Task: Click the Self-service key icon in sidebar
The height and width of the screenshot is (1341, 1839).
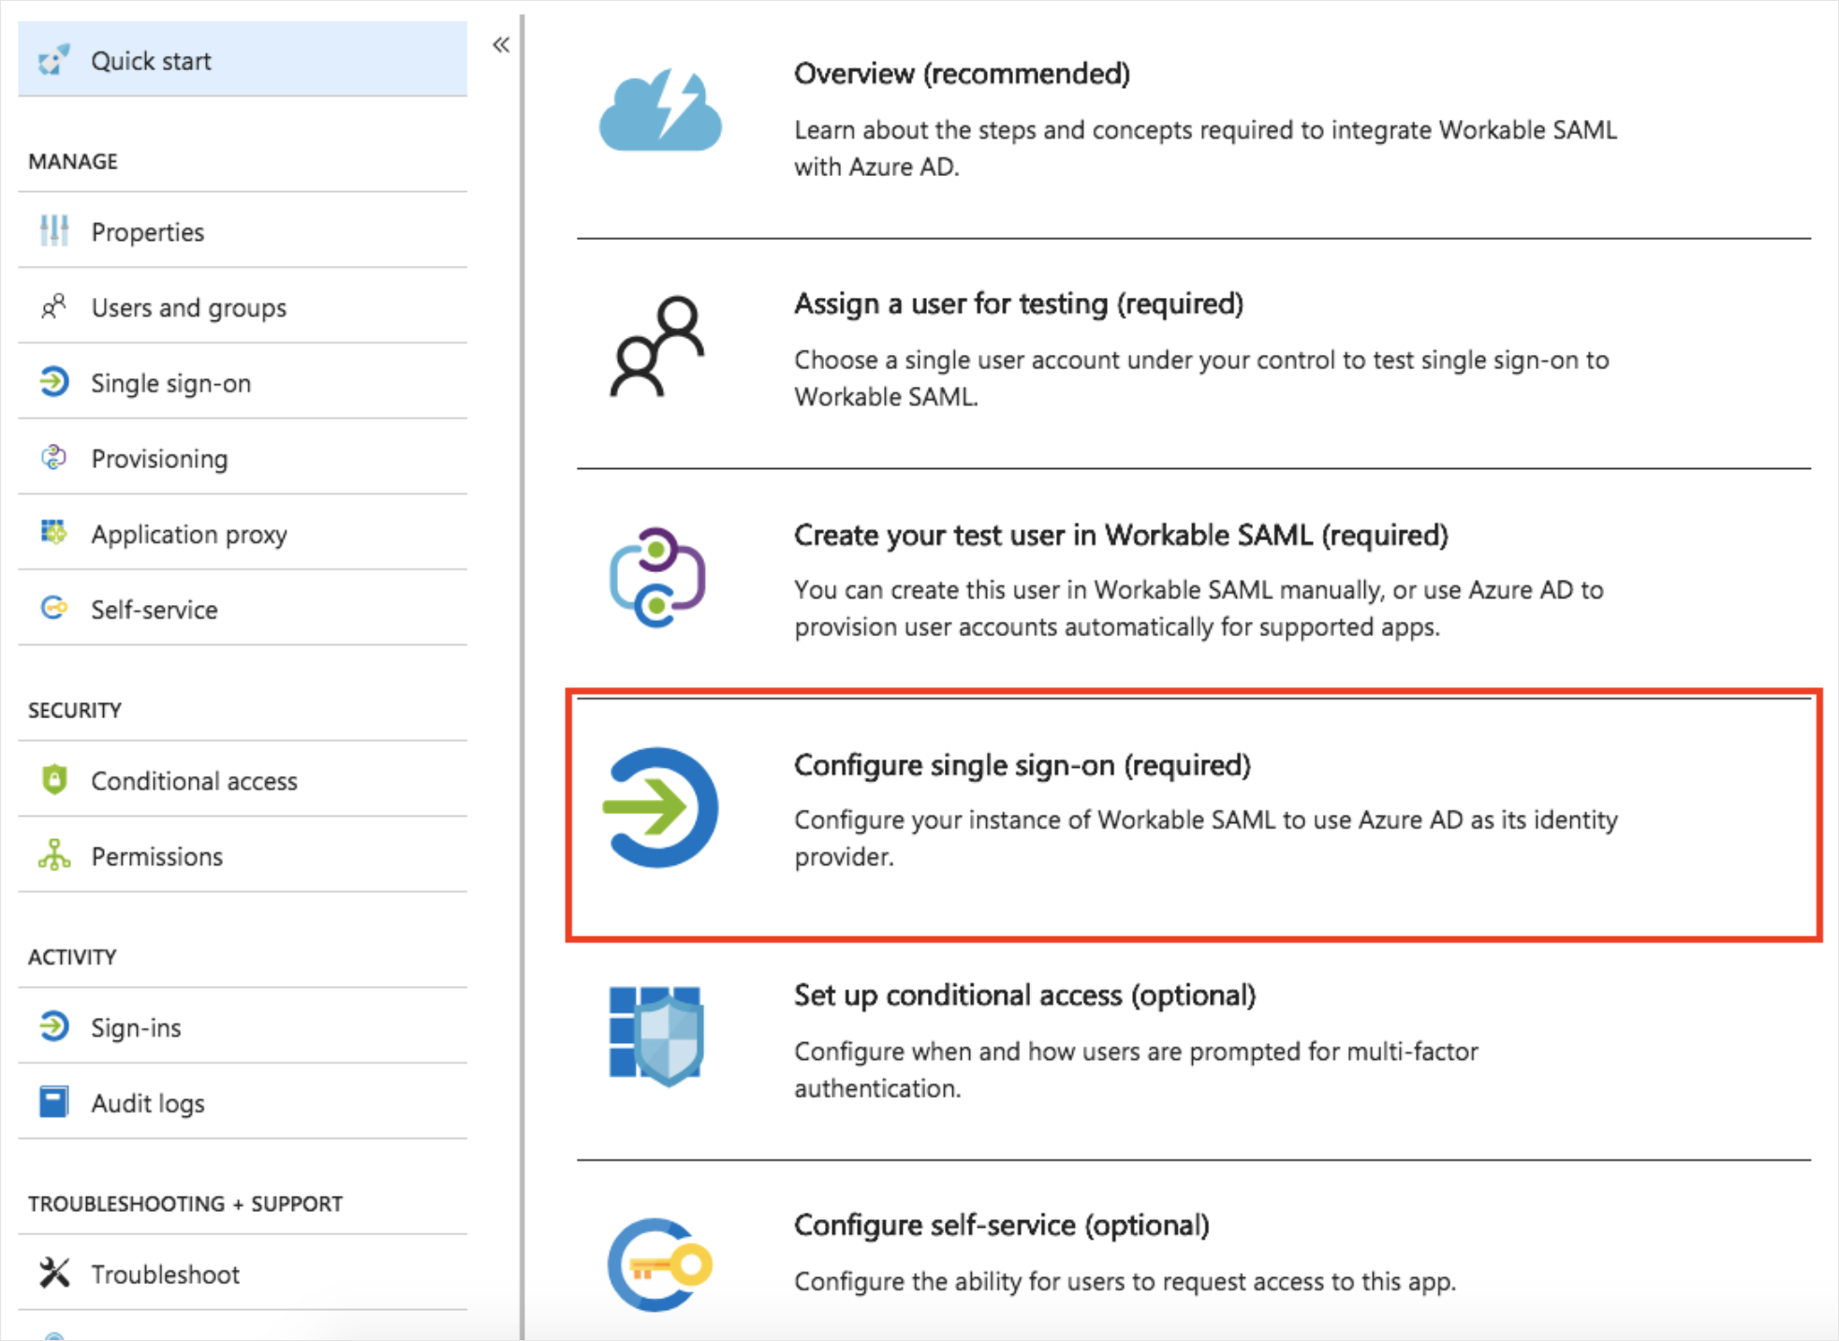Action: [x=54, y=609]
